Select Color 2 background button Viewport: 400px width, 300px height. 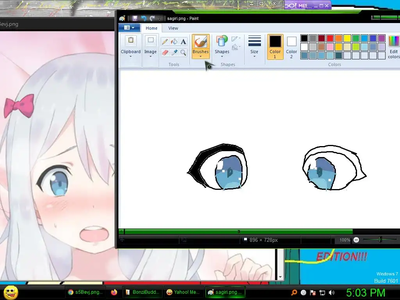[291, 47]
